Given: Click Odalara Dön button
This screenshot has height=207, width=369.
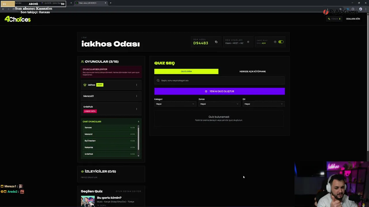Looking at the screenshot, I should [x=353, y=19].
